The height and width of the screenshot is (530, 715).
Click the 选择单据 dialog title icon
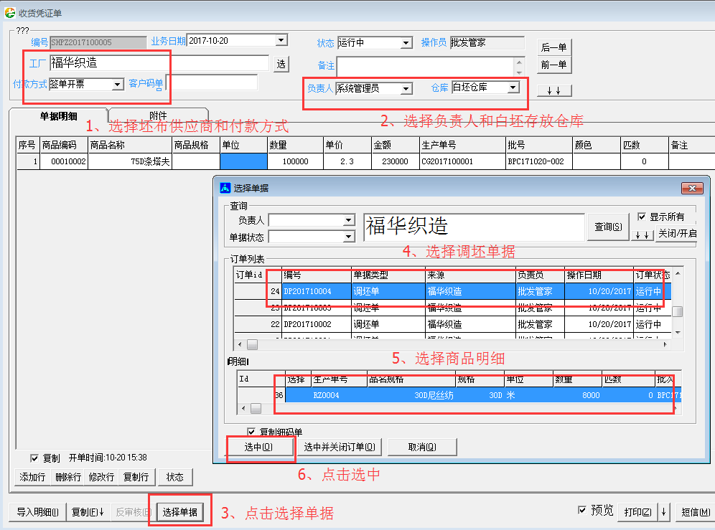(x=225, y=188)
